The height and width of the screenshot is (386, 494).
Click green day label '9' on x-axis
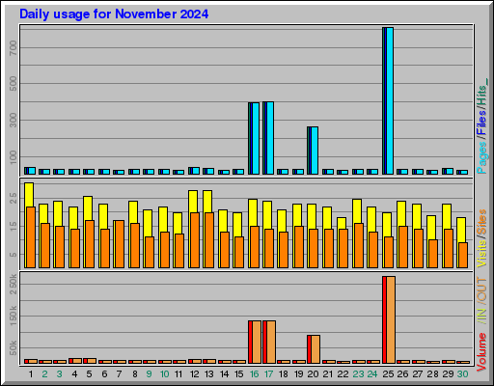149,374
